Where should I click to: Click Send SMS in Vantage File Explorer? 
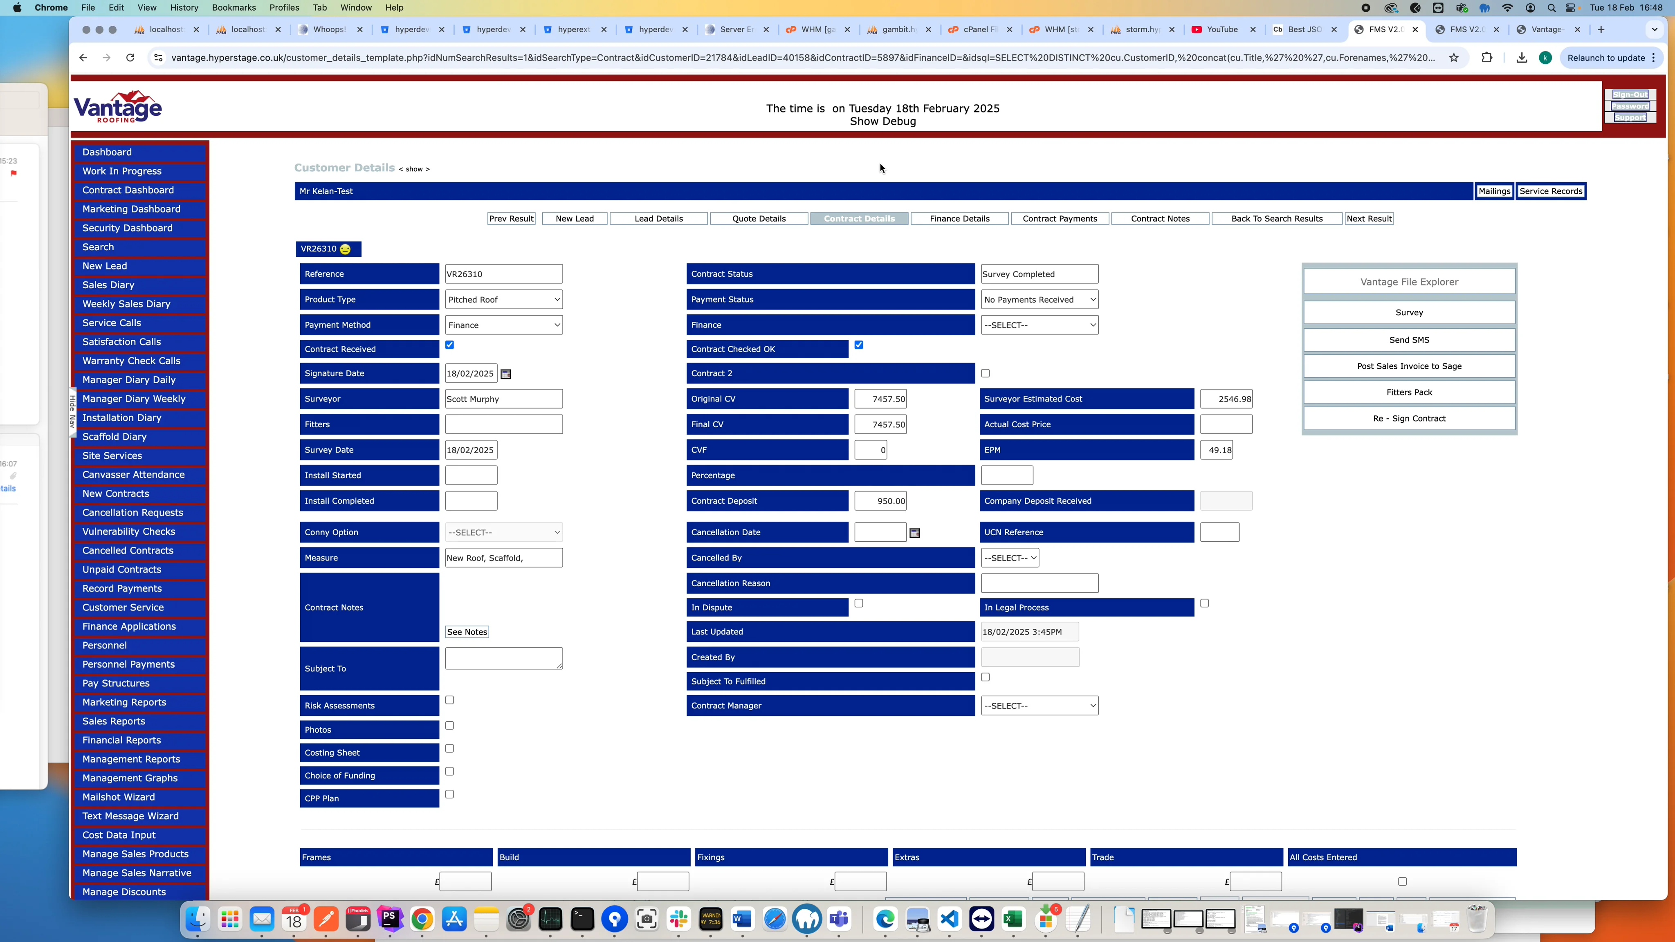[1409, 339]
